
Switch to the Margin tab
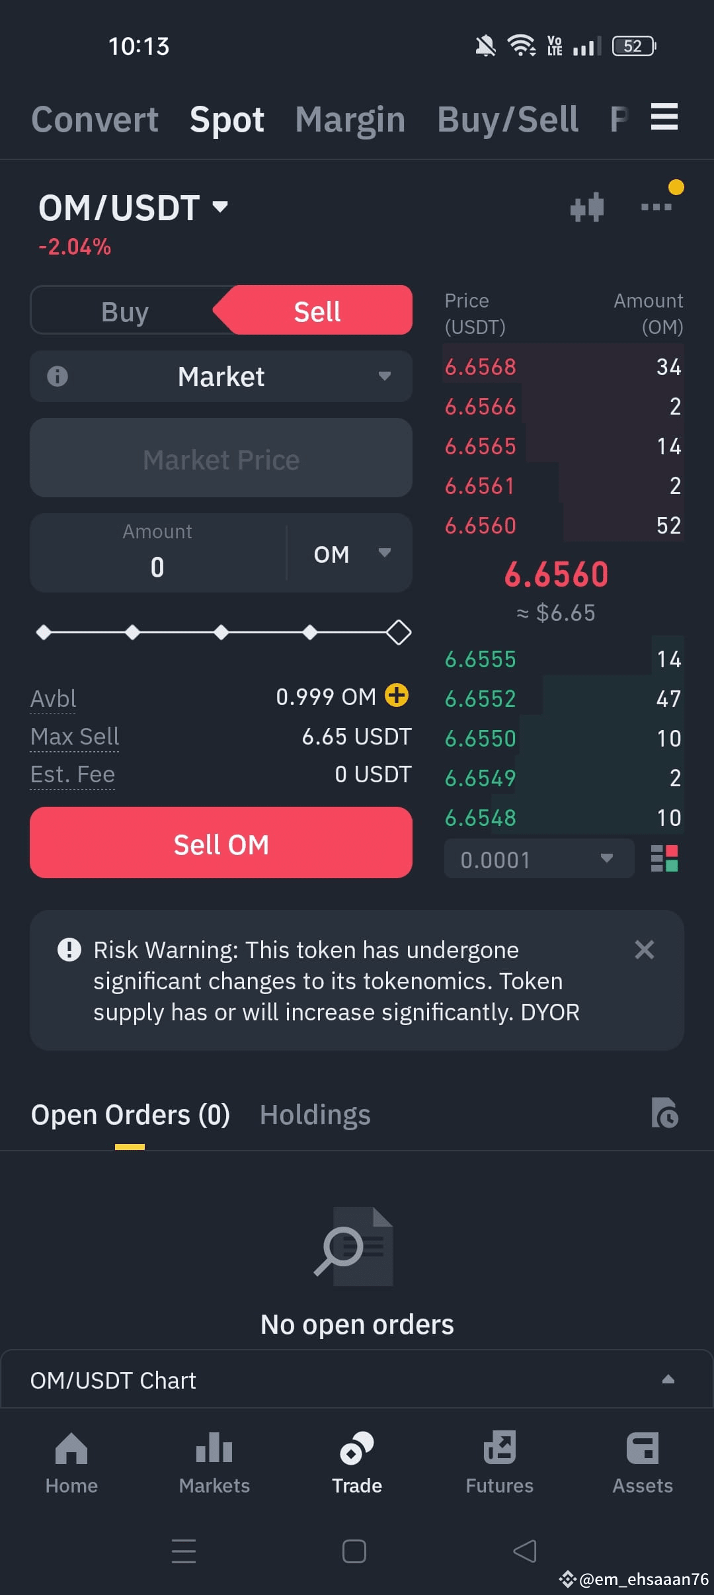point(350,120)
